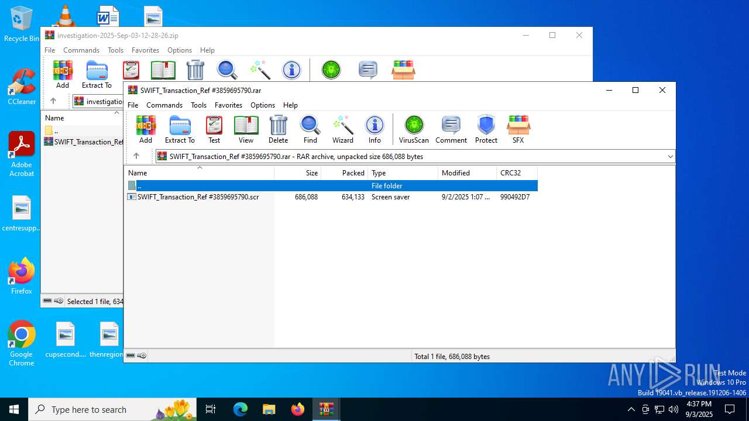
Task: Sort by Modified column header
Action: coord(467,172)
